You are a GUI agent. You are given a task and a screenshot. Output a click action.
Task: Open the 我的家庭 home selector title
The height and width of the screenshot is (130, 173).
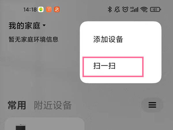point(25,26)
